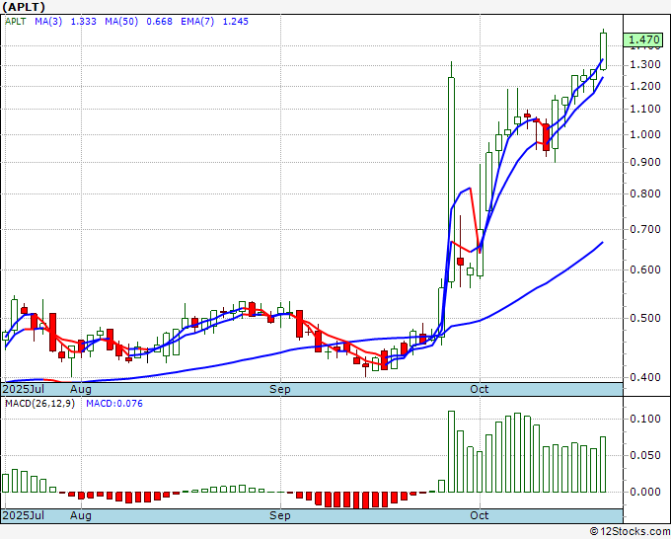The image size is (671, 539).
Task: Click the 0.050 MACD axis label
Action: pos(645,455)
